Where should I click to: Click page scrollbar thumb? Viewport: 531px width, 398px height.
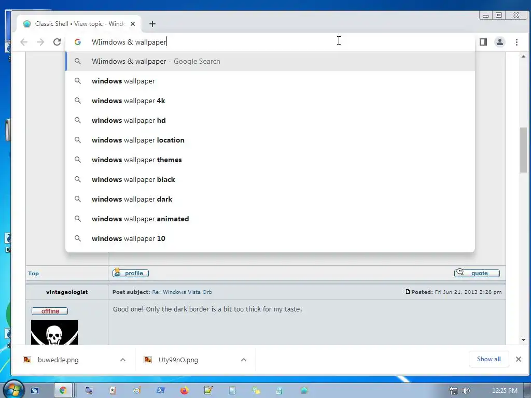(x=524, y=150)
